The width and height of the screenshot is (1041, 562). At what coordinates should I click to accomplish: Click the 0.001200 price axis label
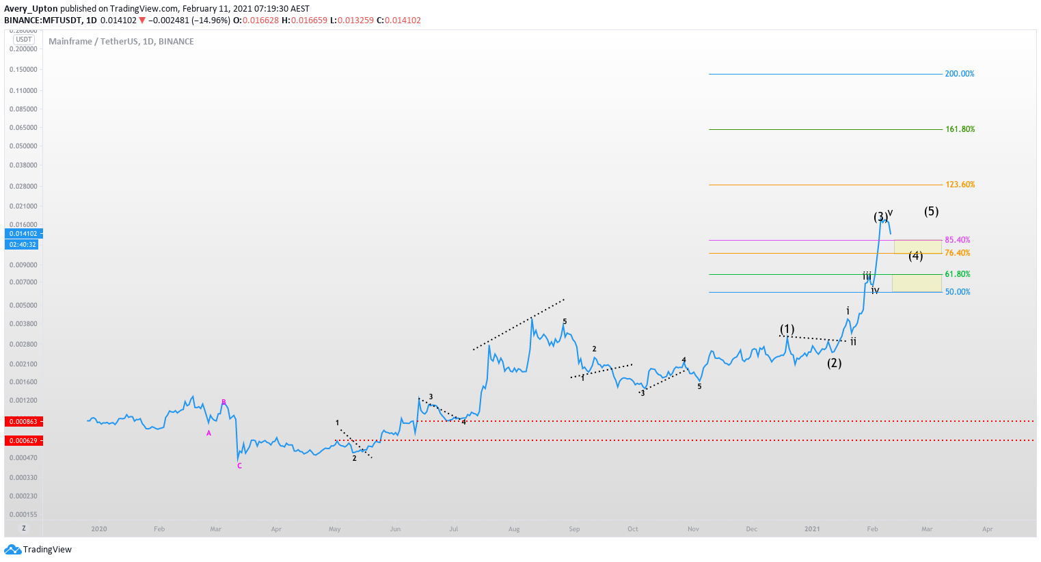point(23,401)
